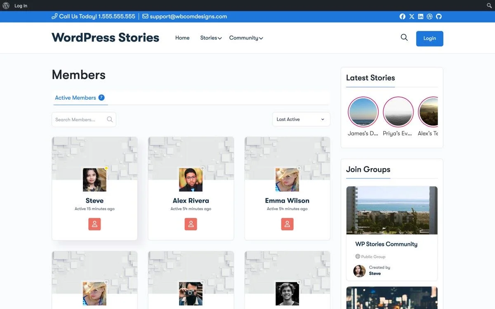Open the Last Active sort dropdown
Image resolution: width=495 pixels, height=309 pixels.
[x=301, y=119]
